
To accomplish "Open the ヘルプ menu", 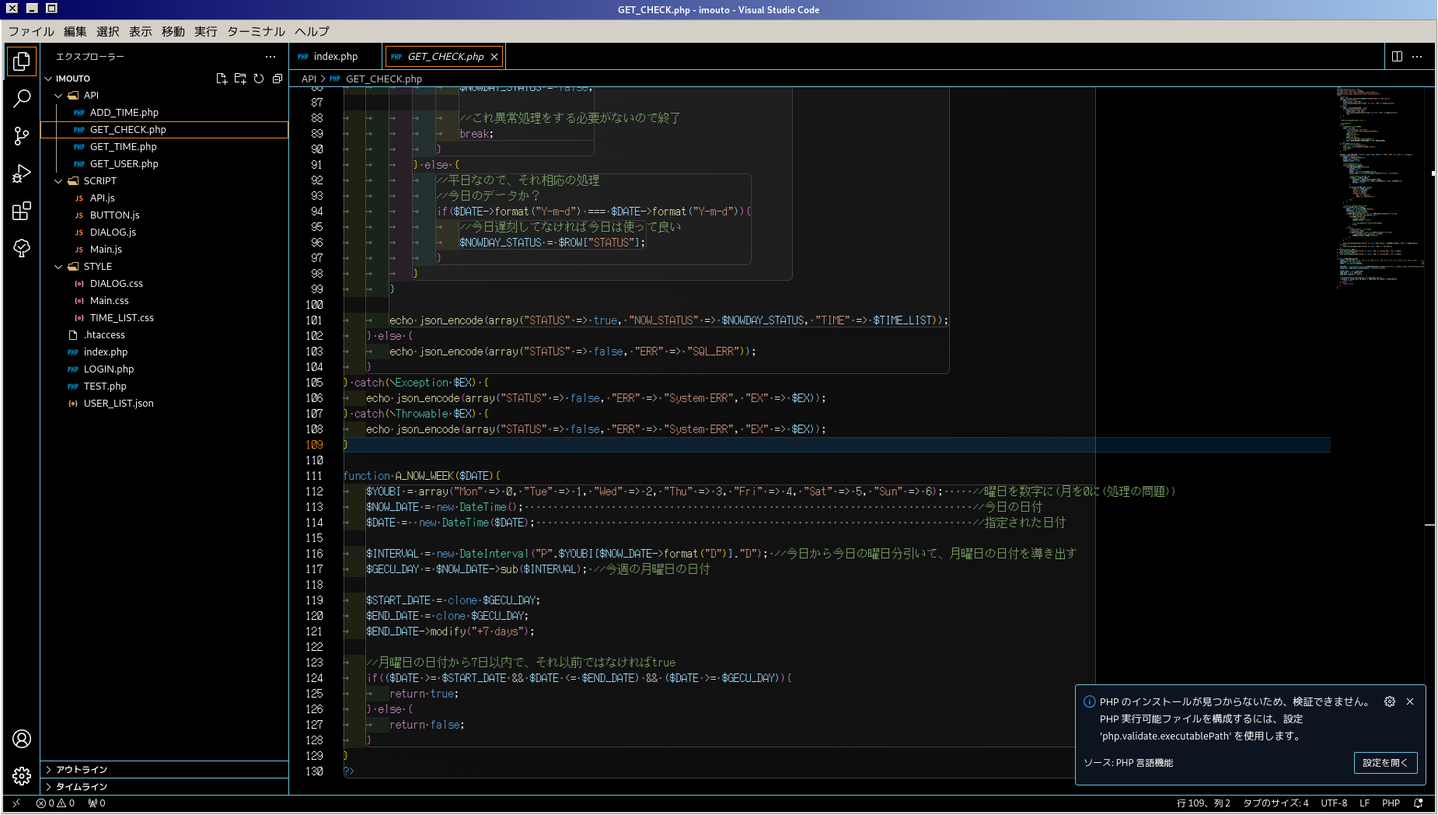I will [312, 31].
